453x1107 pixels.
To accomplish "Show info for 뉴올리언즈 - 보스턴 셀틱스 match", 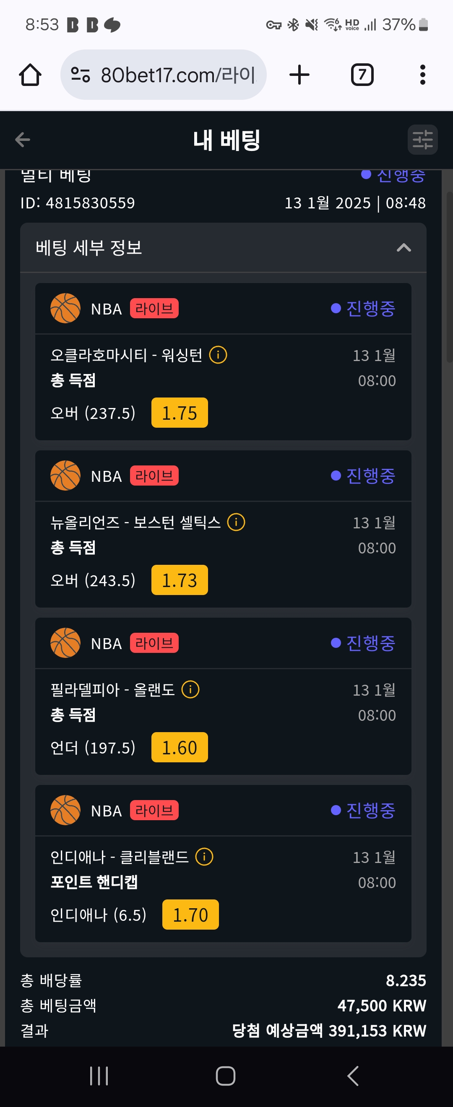I will pyautogui.click(x=236, y=522).
